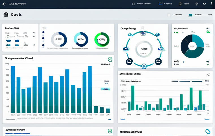Click the blue ring icon in bottom-right panel
This screenshot has width=215, height=136.
point(208,131)
